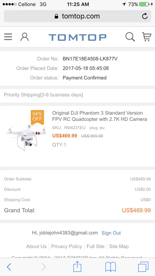Viewport: 155px width, 276px height.
Task: Tap the user account profile icon
Action: click(25, 37)
